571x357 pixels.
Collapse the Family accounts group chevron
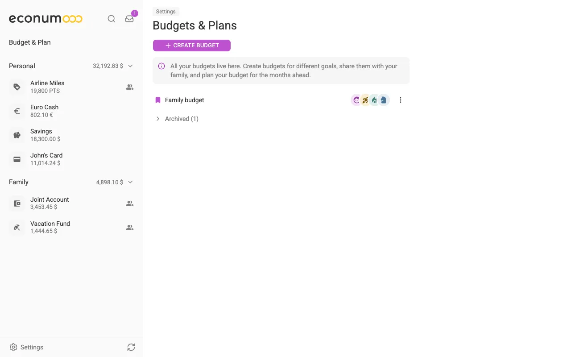tap(130, 182)
